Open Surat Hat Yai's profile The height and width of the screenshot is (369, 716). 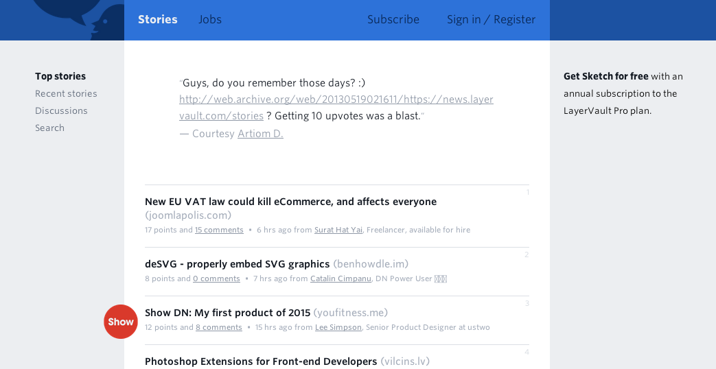(x=338, y=230)
